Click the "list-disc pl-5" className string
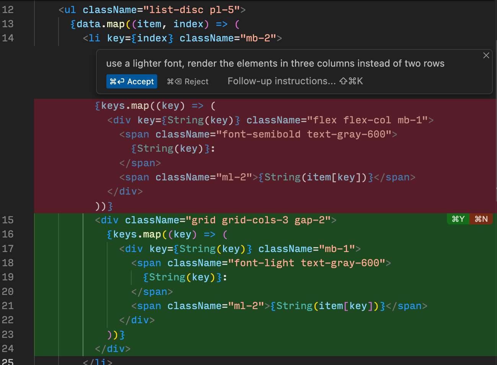 pos(194,10)
